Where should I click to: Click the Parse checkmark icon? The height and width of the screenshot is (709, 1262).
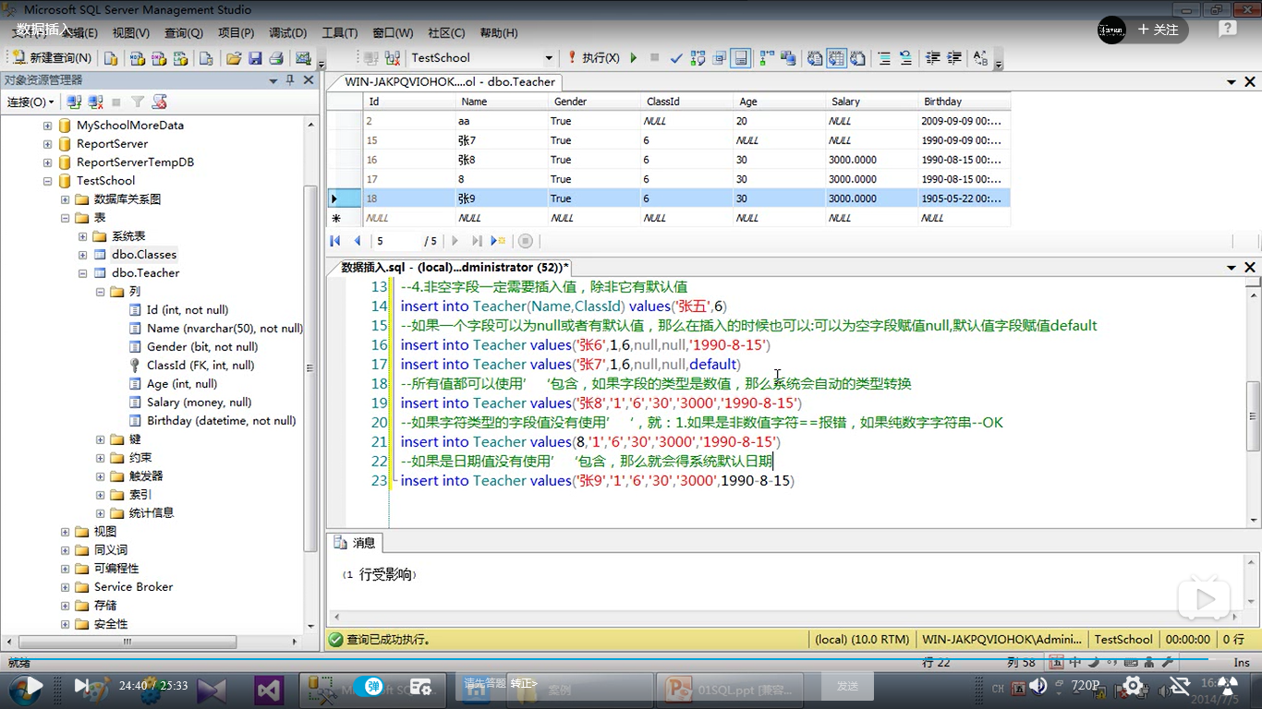click(x=676, y=58)
